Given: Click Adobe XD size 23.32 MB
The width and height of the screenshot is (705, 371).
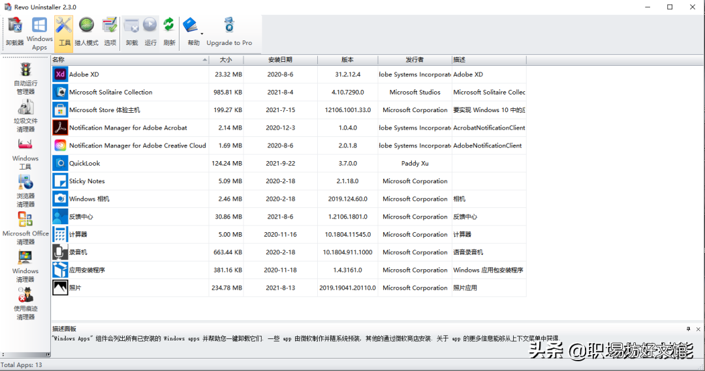Looking at the screenshot, I should point(228,74).
